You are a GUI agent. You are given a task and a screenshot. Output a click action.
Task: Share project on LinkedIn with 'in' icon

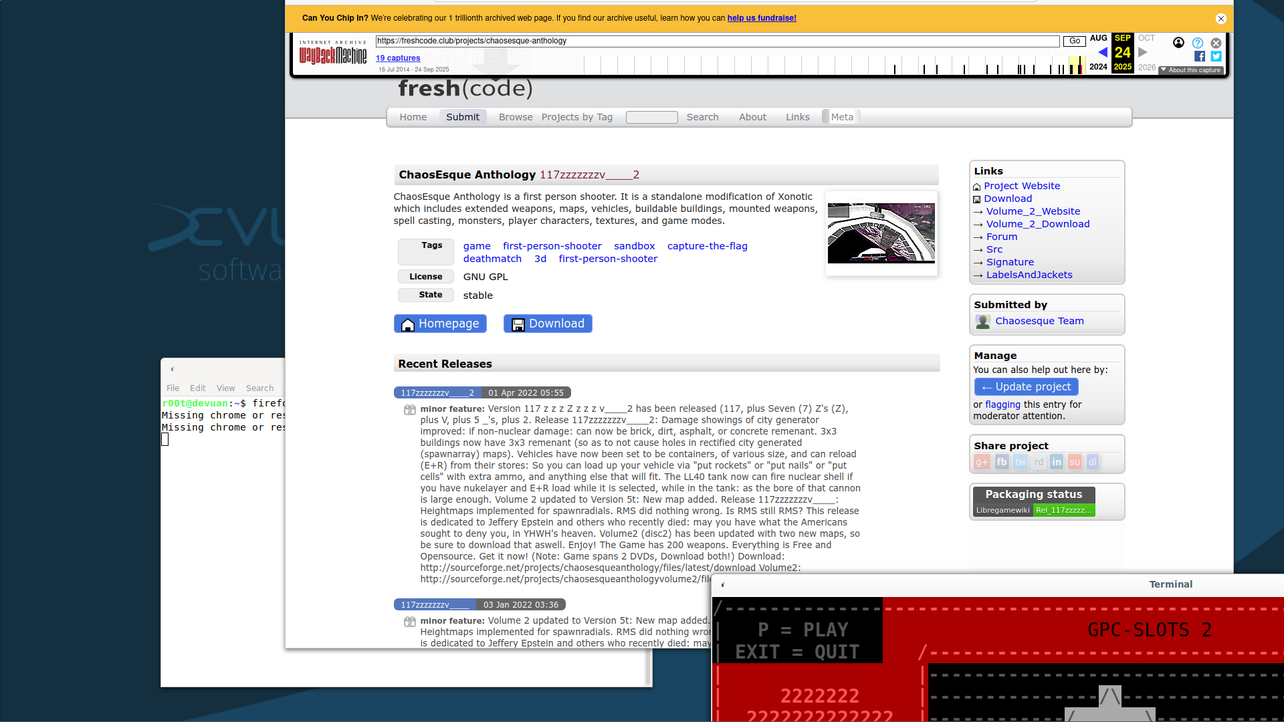tap(1057, 462)
